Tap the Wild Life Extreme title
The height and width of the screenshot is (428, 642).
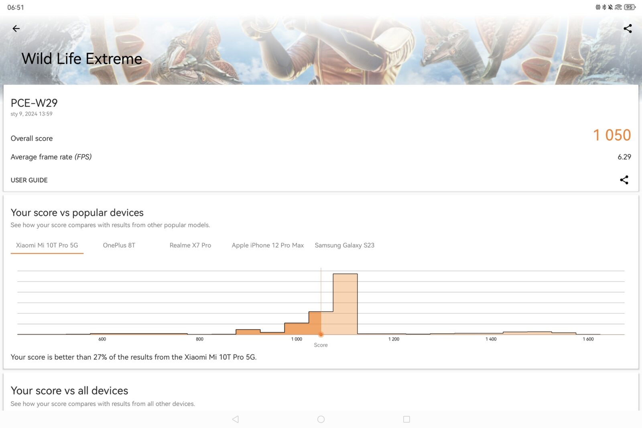(x=82, y=59)
